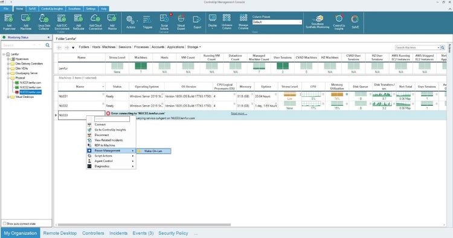Click the Add NetScaler icon

coord(79,22)
